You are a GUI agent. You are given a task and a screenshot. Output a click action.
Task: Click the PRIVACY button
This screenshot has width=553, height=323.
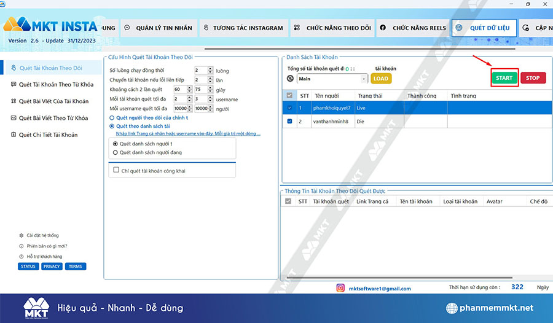point(52,267)
